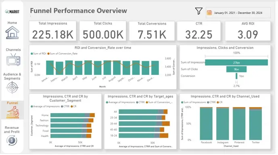
Task: Select the Total Conversions 7.51K card
Action: tap(152, 31)
